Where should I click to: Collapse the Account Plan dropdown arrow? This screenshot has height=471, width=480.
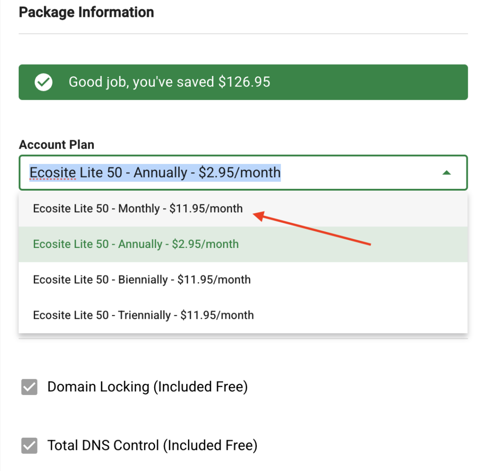[446, 173]
